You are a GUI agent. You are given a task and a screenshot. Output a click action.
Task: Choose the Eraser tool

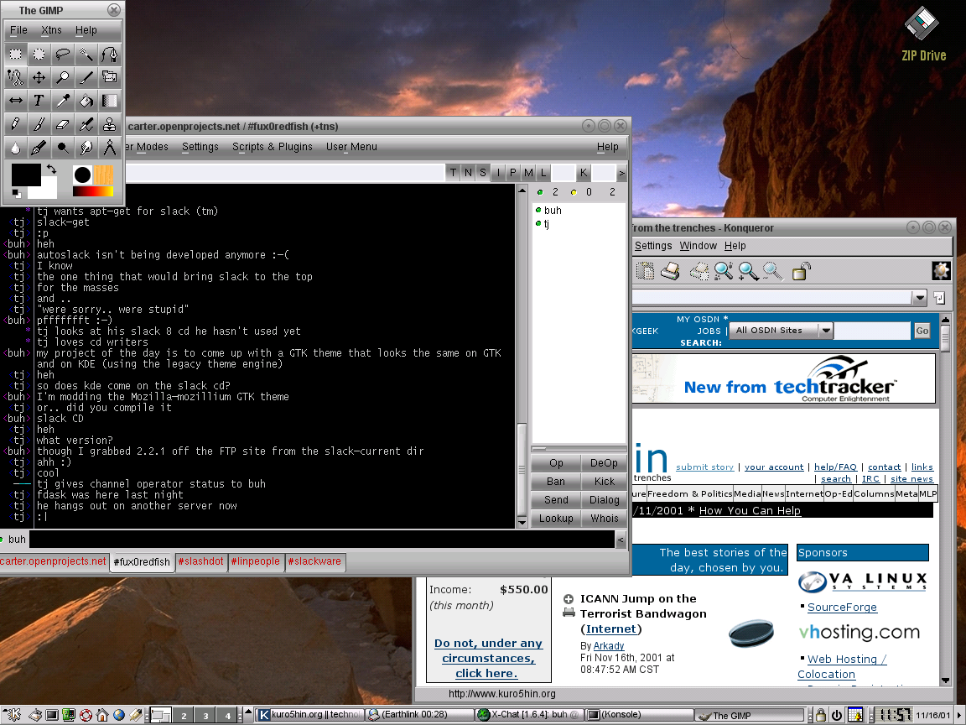[x=62, y=124]
